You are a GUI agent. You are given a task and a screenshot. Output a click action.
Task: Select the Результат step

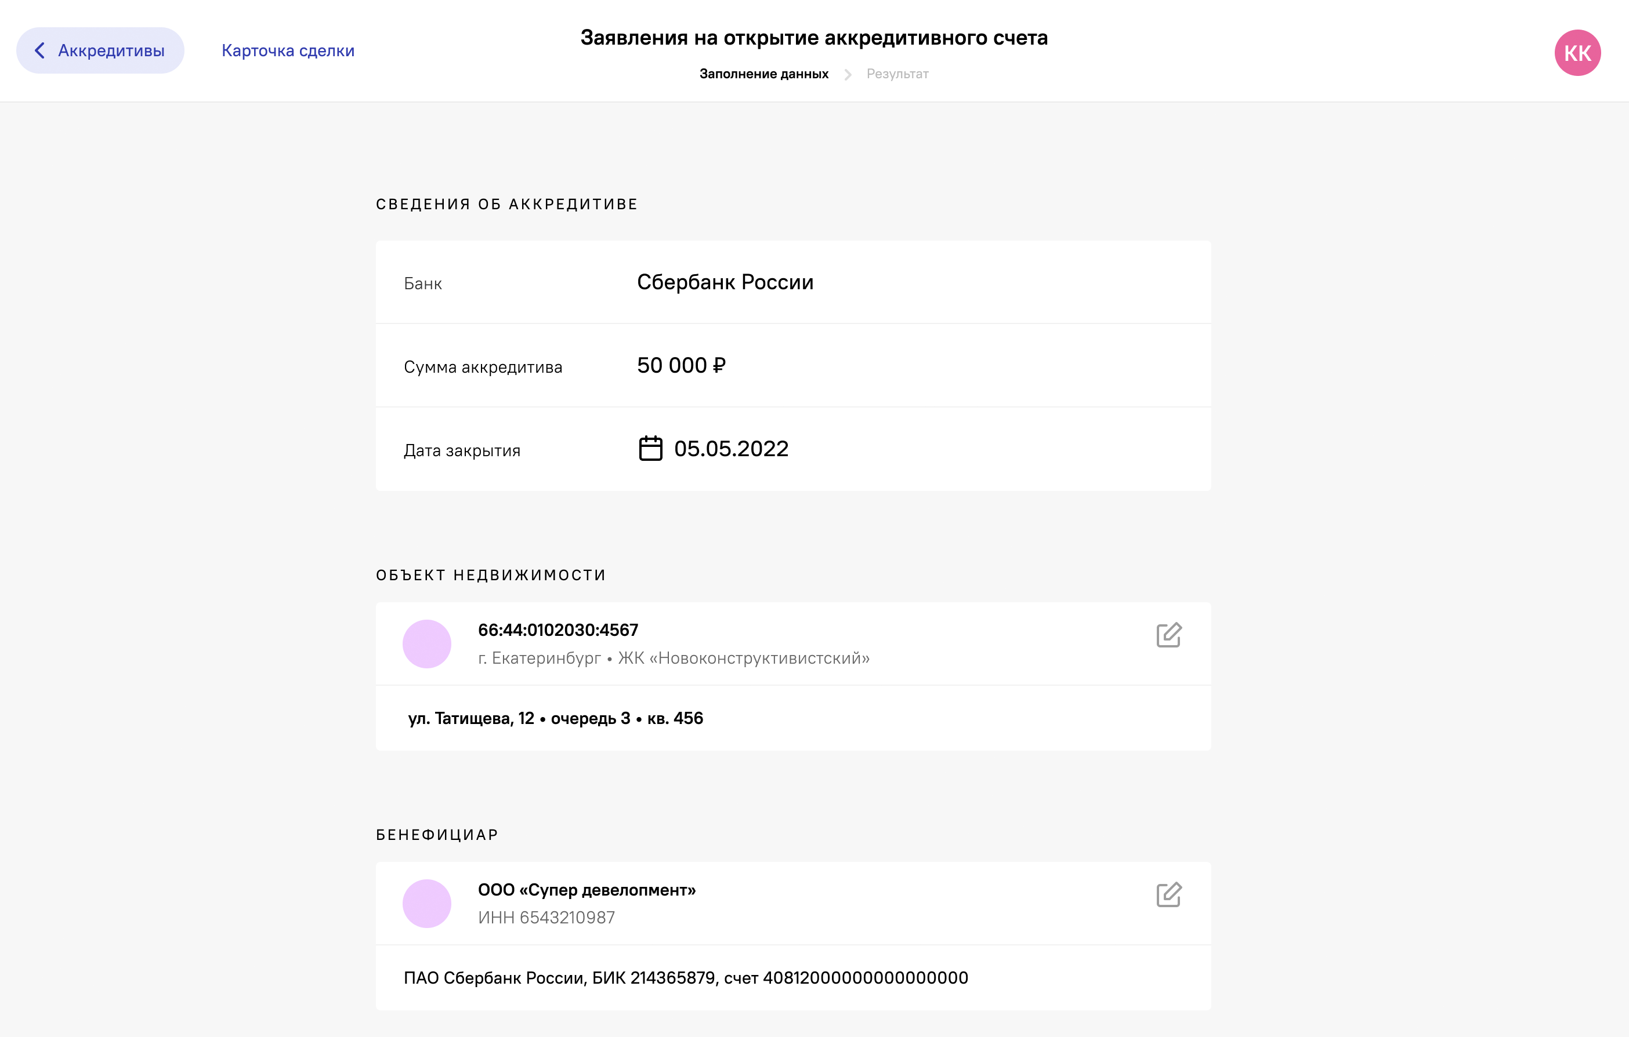click(x=897, y=74)
